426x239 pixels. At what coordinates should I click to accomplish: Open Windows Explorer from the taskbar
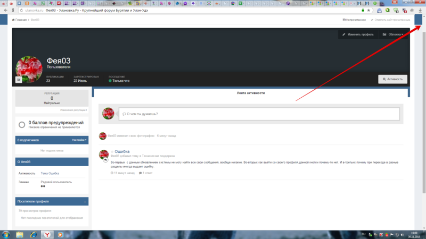20,235
